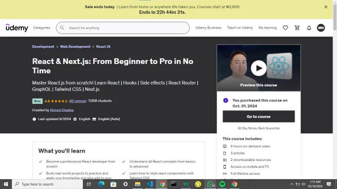Open the shopping cart icon
337x189 pixels.
(x=297, y=28)
